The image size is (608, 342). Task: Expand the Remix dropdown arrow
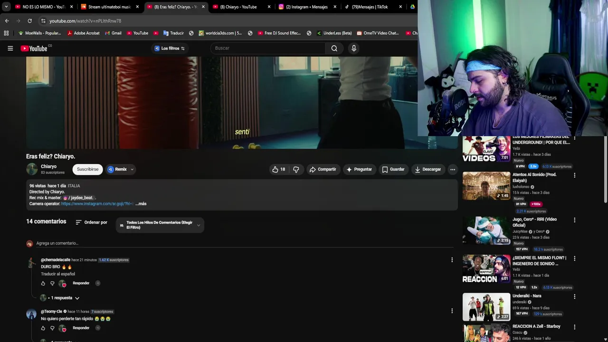pos(132,169)
